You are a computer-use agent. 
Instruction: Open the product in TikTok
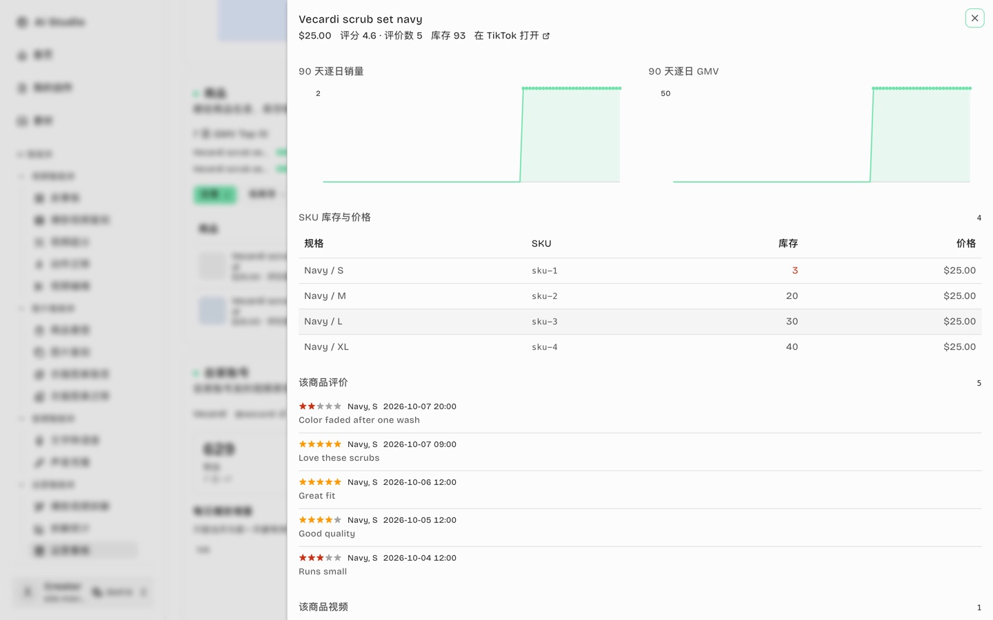click(512, 36)
